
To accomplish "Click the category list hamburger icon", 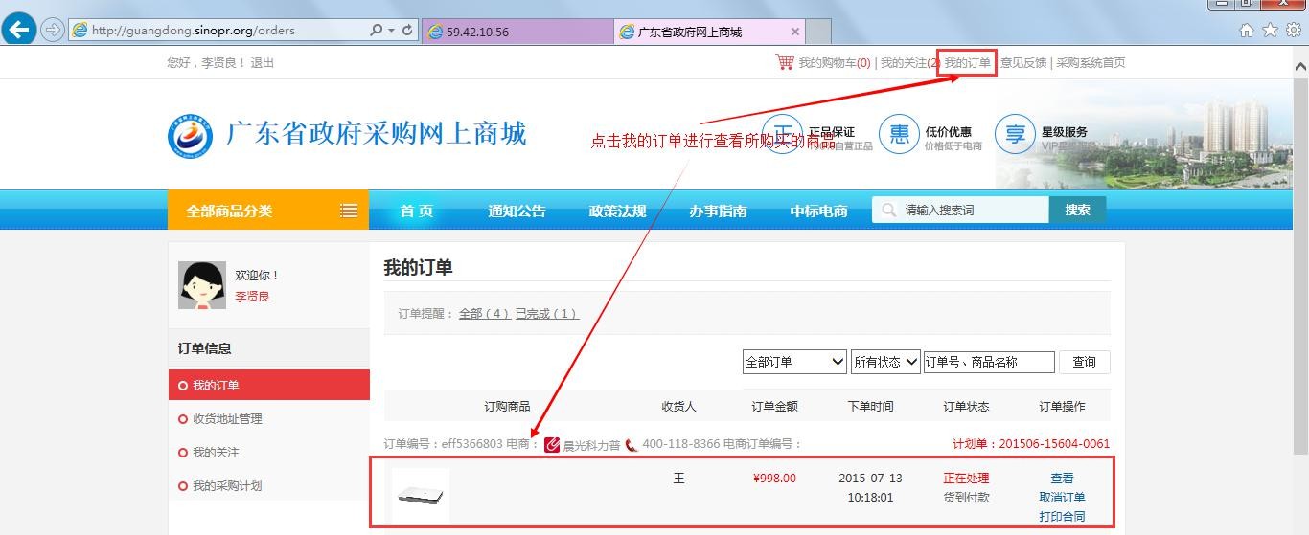I will pos(349,211).
